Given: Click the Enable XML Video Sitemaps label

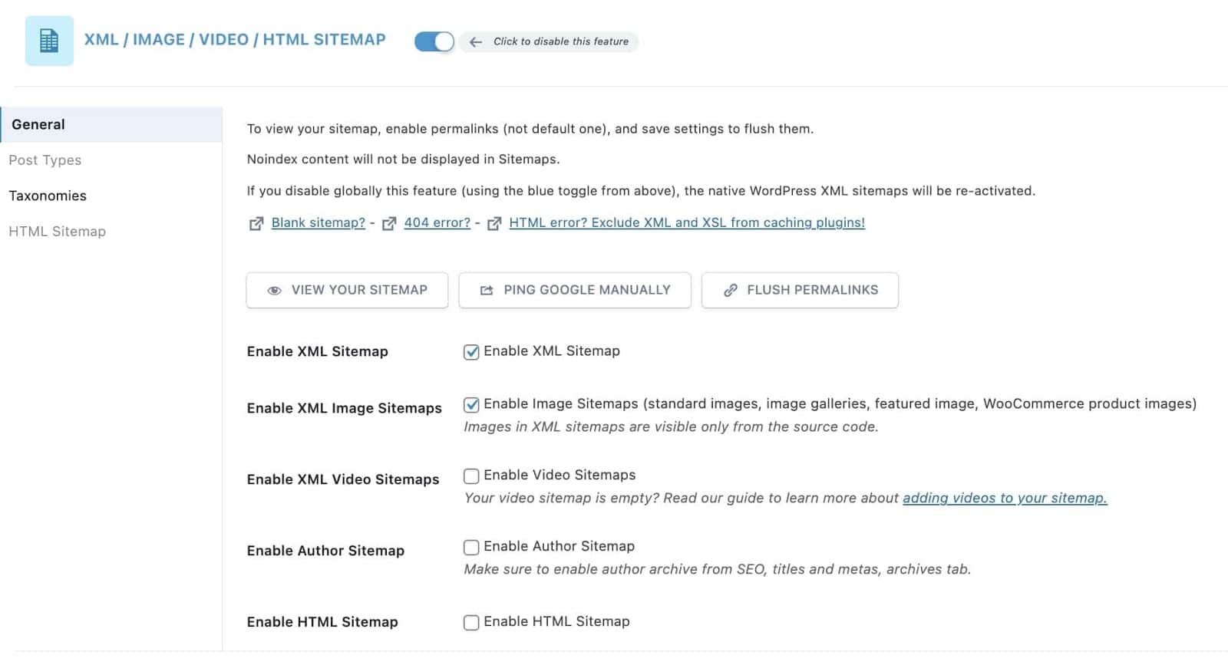Looking at the screenshot, I should 343,479.
